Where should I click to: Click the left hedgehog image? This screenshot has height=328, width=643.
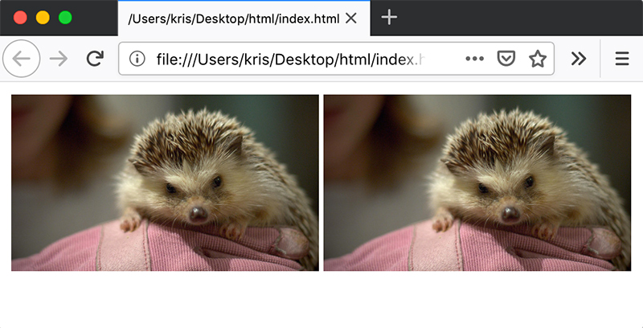point(165,182)
